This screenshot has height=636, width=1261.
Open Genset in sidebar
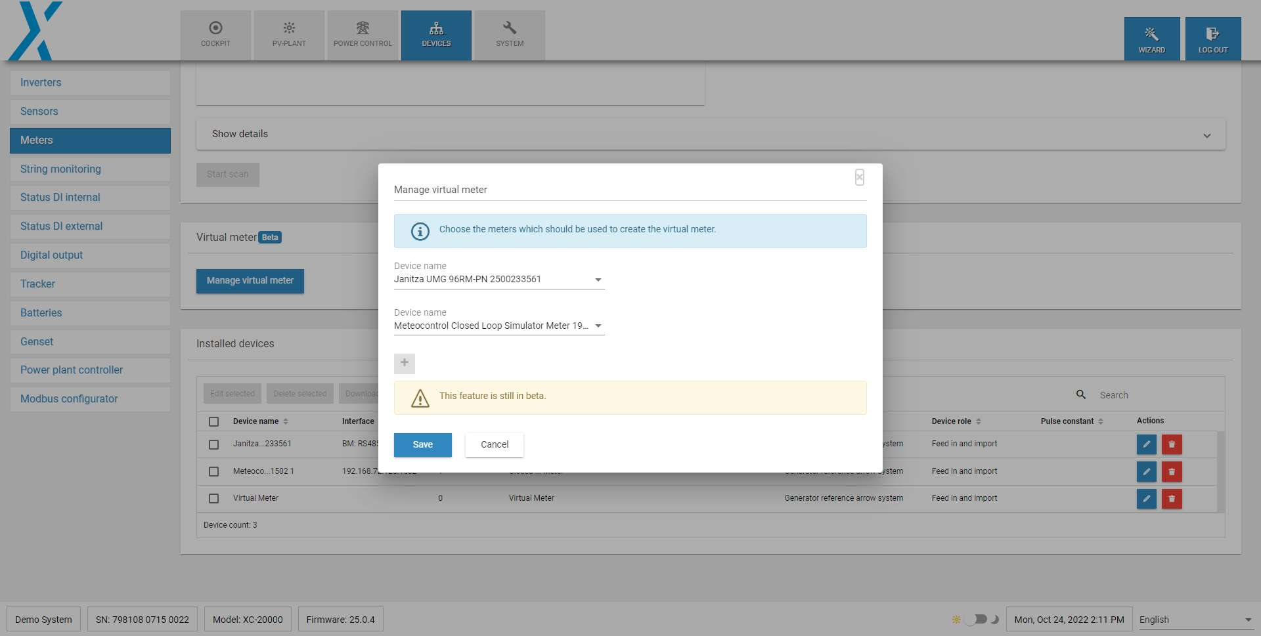point(90,342)
